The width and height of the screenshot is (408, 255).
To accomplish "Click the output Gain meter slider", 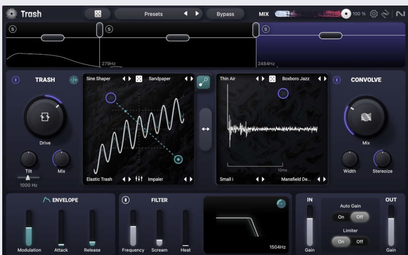I will [391, 225].
